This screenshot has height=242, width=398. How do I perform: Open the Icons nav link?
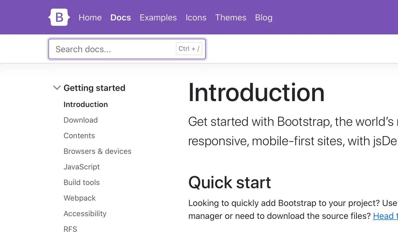(196, 17)
